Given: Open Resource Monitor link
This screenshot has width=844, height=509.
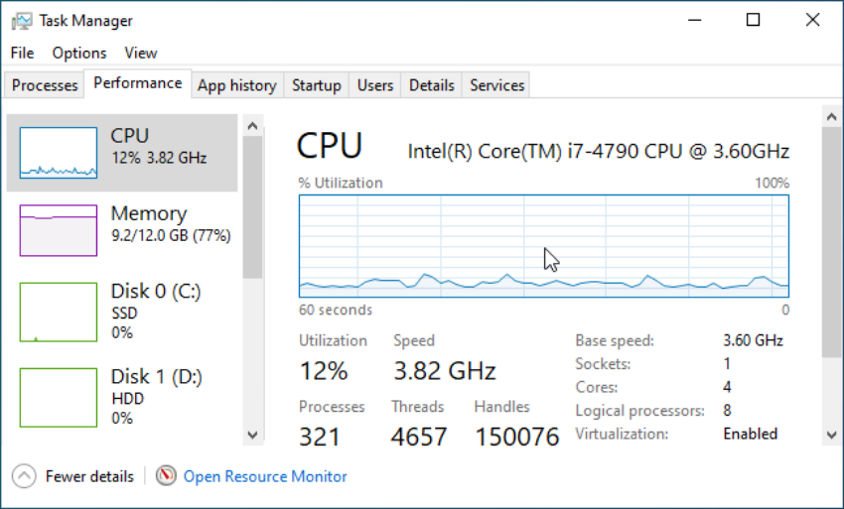Looking at the screenshot, I should 265,476.
